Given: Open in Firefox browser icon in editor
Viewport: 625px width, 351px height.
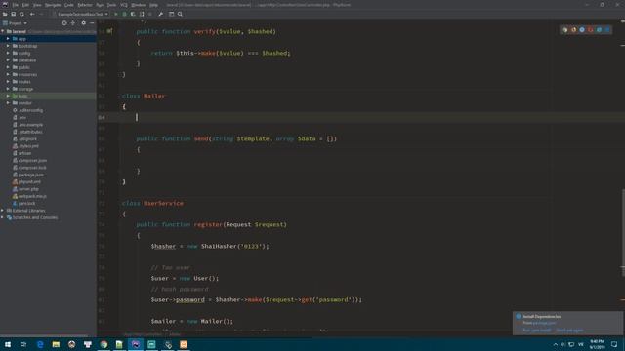Looking at the screenshot, I should click(x=573, y=30).
